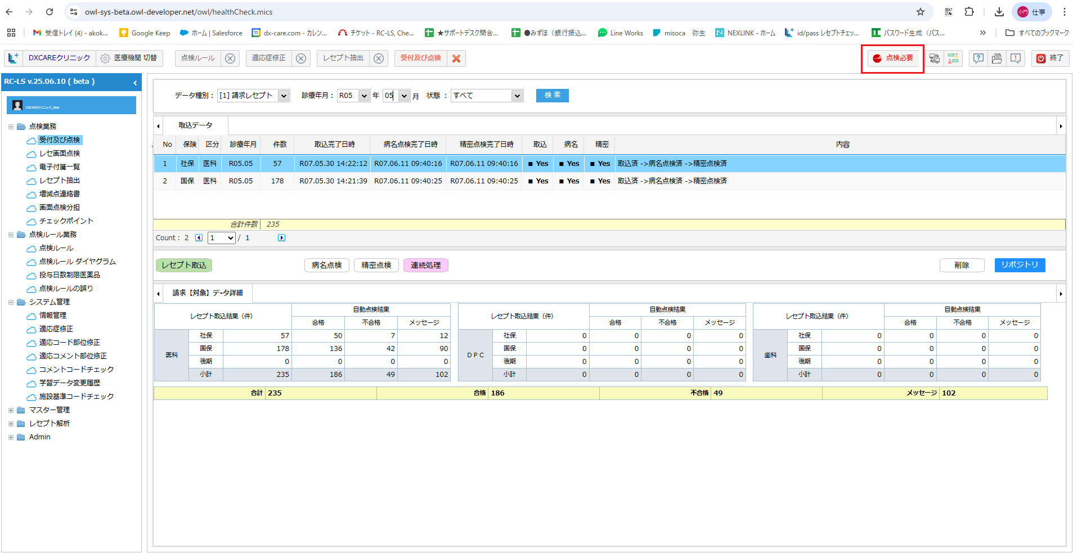Viewport: 1073px width, 553px height.
Task: Collapse the システム管理 tree folder
Action: pyautogui.click(x=11, y=302)
